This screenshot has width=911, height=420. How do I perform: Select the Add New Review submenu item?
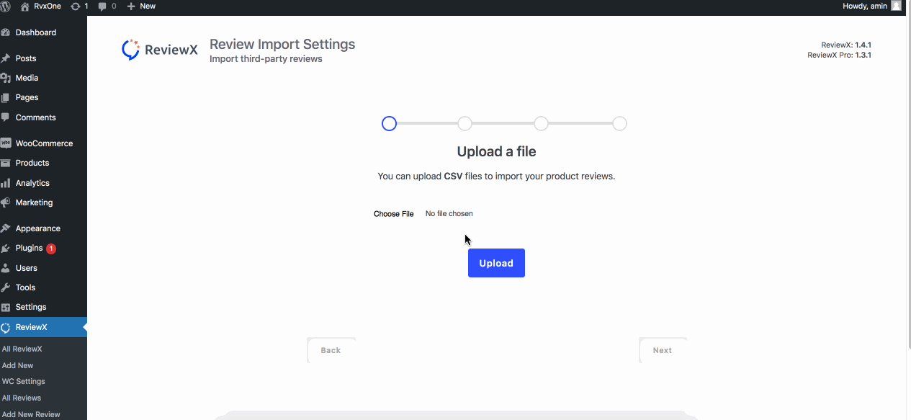pyautogui.click(x=31, y=414)
